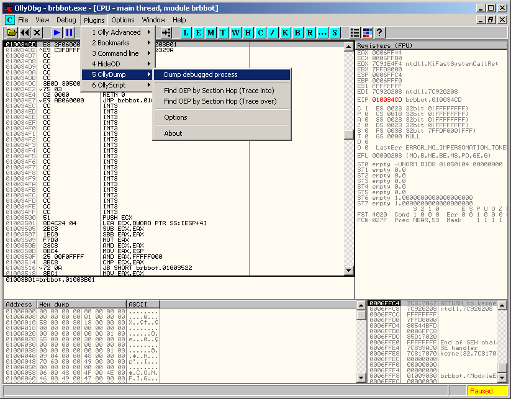Open the Log window (L button)
Image resolution: width=511 pixels, height=399 pixels.
(186, 32)
